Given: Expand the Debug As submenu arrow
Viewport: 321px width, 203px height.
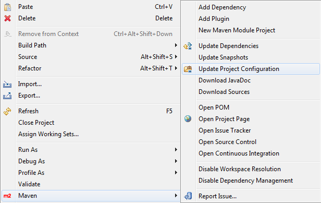Looking at the screenshot, I should tap(176, 161).
